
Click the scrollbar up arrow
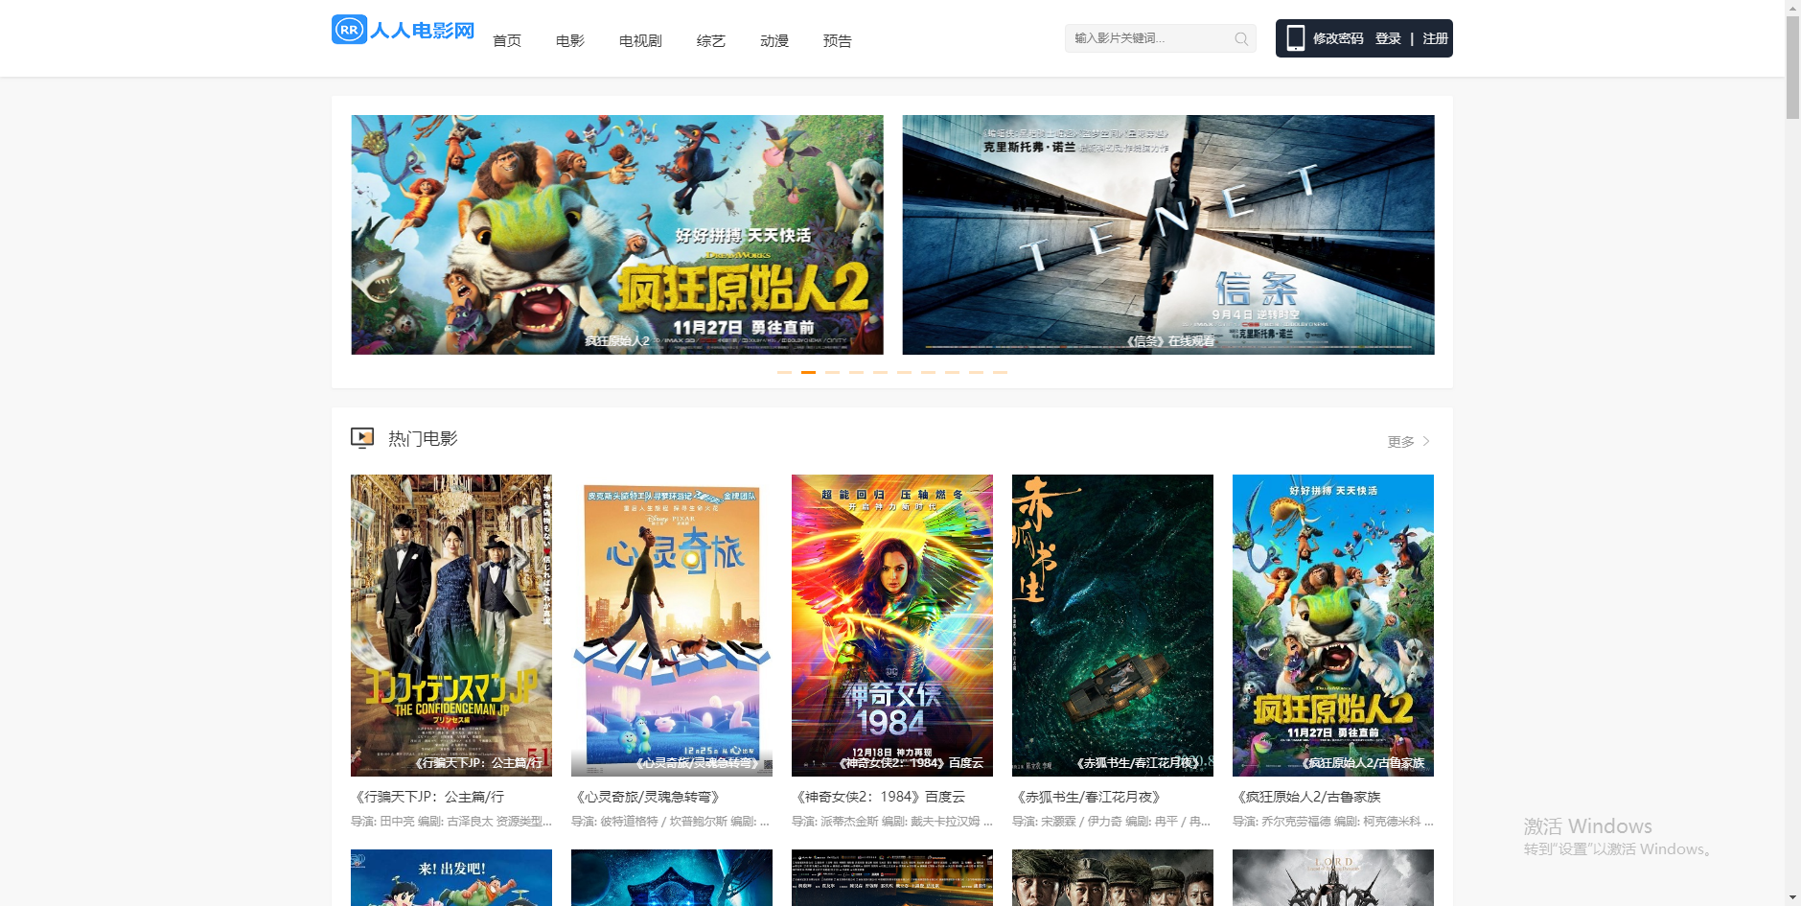pos(1792,8)
